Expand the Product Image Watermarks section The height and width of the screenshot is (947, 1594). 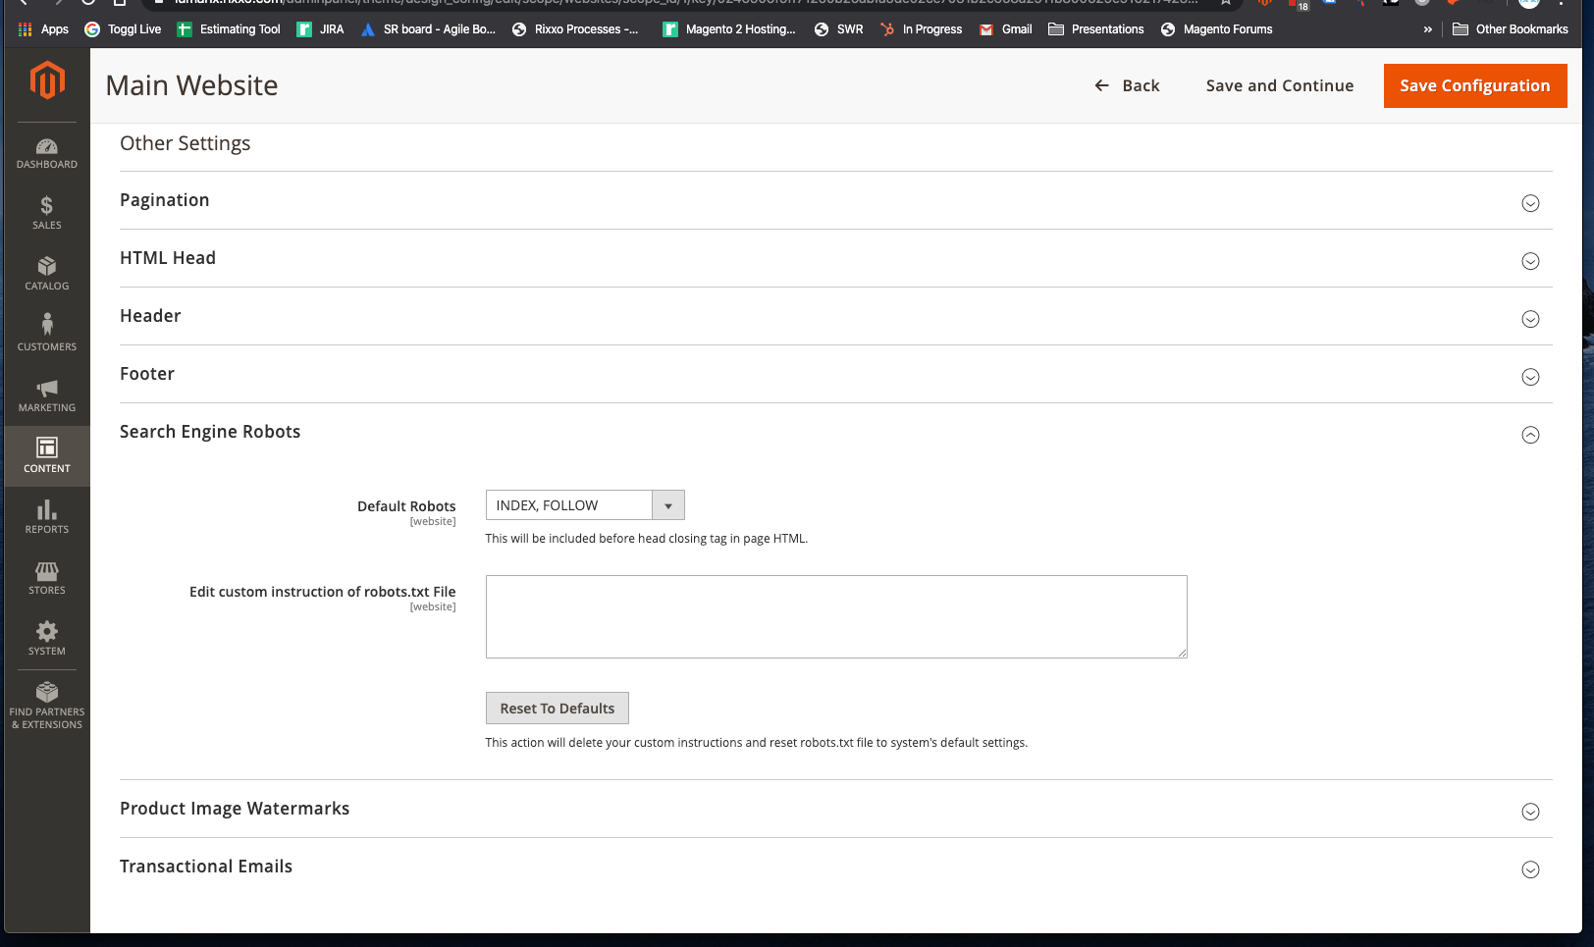click(x=1529, y=812)
